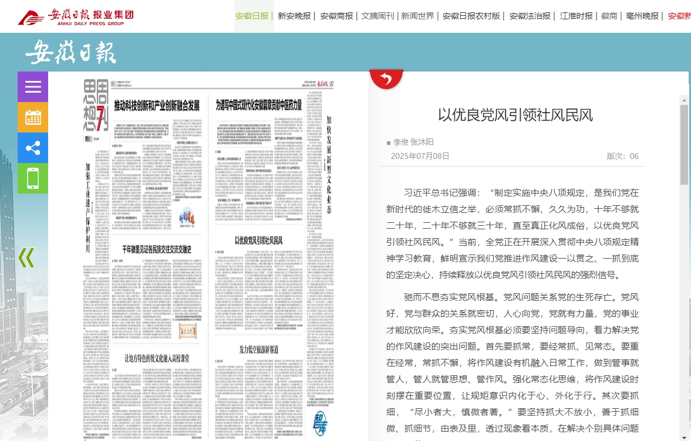691x441 pixels.
Task: Go to 安徽日报农村版 edition
Action: pos(471,16)
